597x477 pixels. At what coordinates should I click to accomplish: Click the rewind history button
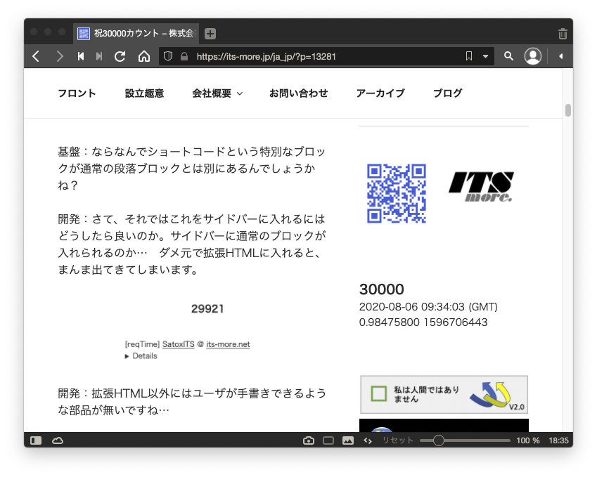pos(81,56)
